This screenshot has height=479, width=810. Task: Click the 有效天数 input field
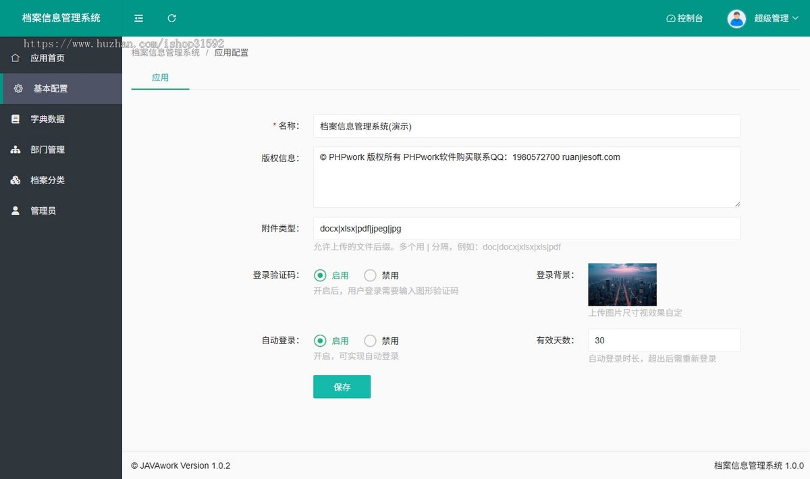click(x=664, y=340)
